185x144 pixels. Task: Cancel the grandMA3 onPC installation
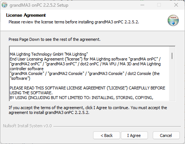tap(166, 135)
